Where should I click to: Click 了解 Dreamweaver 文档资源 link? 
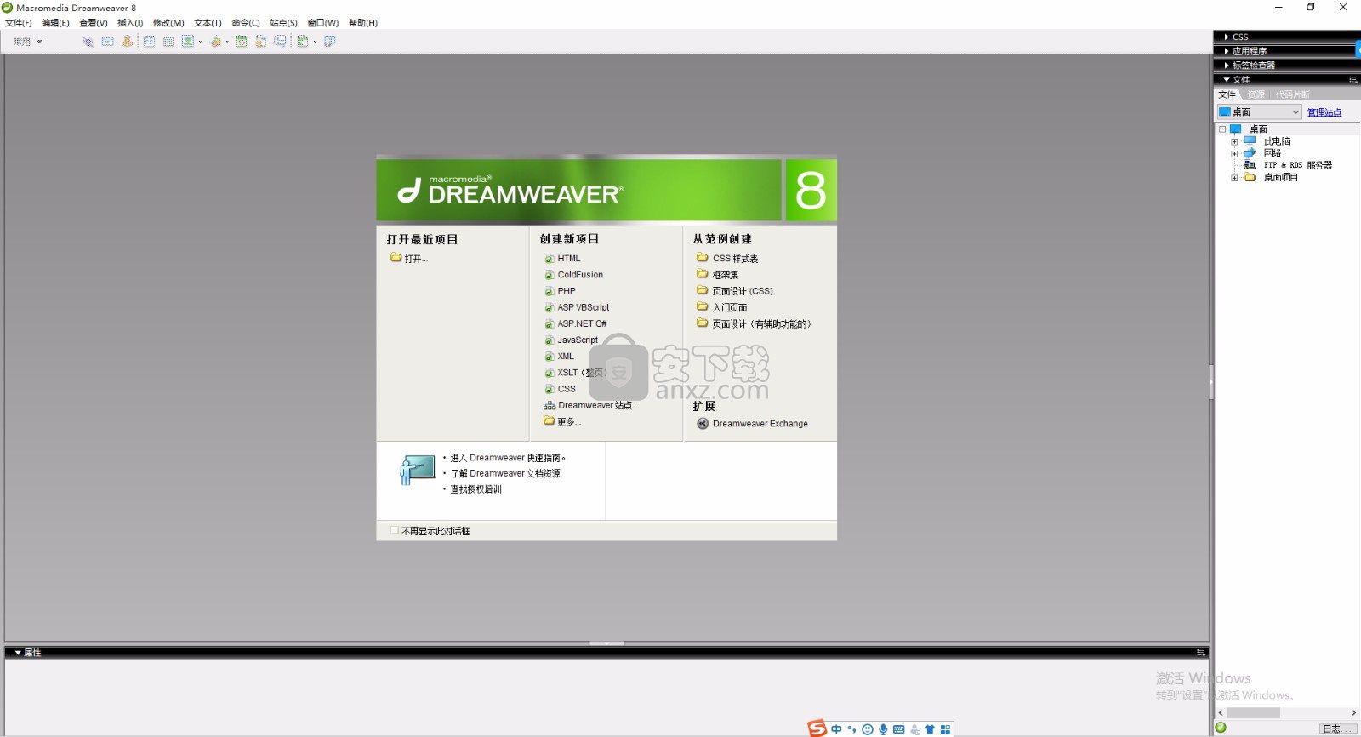(x=505, y=473)
